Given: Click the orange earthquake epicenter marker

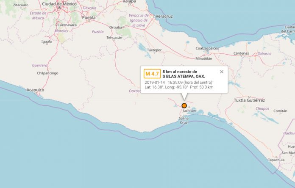Looking at the screenshot, I should pyautogui.click(x=184, y=105).
